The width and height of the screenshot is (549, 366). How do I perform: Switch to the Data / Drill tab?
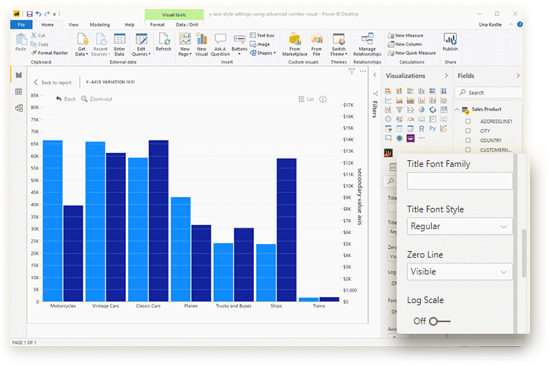(187, 25)
